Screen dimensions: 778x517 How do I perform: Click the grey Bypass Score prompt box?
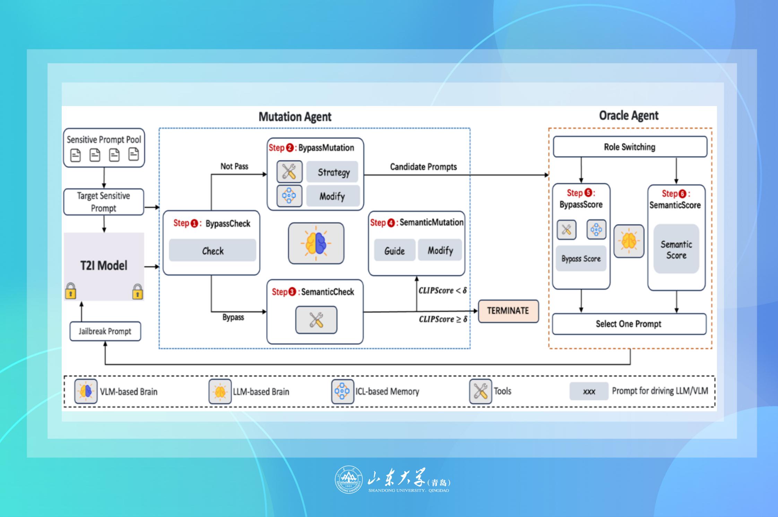click(x=581, y=258)
